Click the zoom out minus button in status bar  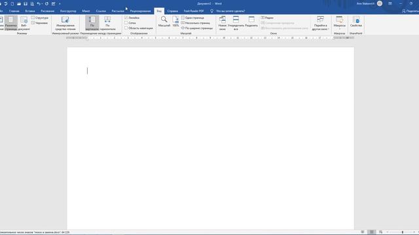tap(387, 232)
